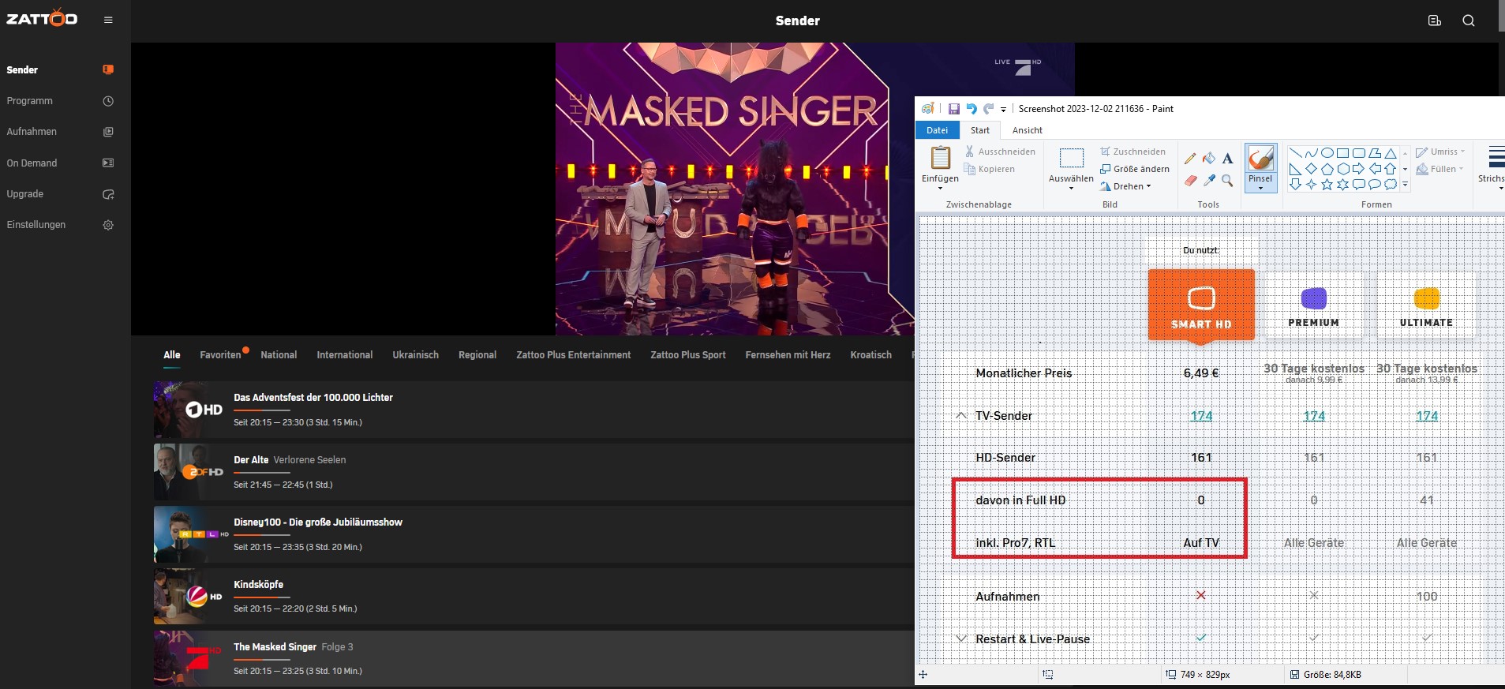Image resolution: width=1505 pixels, height=689 pixels.
Task: Select the Zattoo Plus Sport tab
Action: pyautogui.click(x=688, y=355)
